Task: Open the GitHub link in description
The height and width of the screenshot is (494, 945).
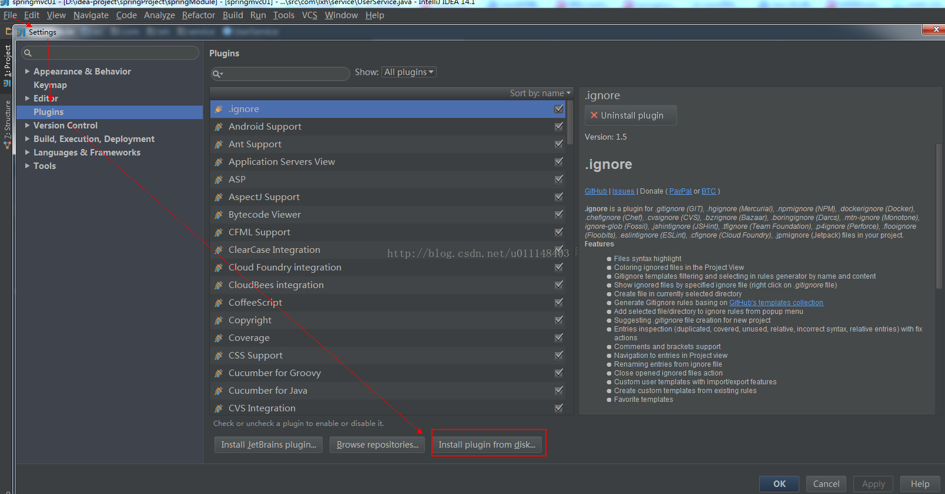Action: pyautogui.click(x=596, y=191)
